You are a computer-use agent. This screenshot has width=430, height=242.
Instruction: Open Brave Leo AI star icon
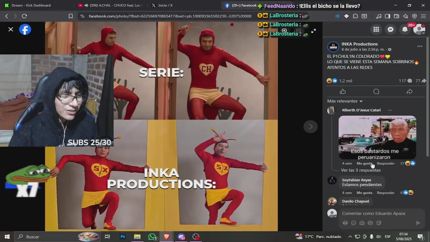405,16
